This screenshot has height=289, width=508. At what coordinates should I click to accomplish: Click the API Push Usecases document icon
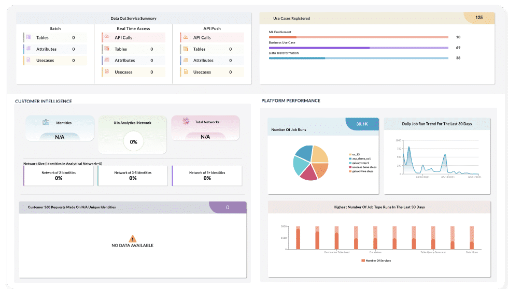tap(185, 72)
